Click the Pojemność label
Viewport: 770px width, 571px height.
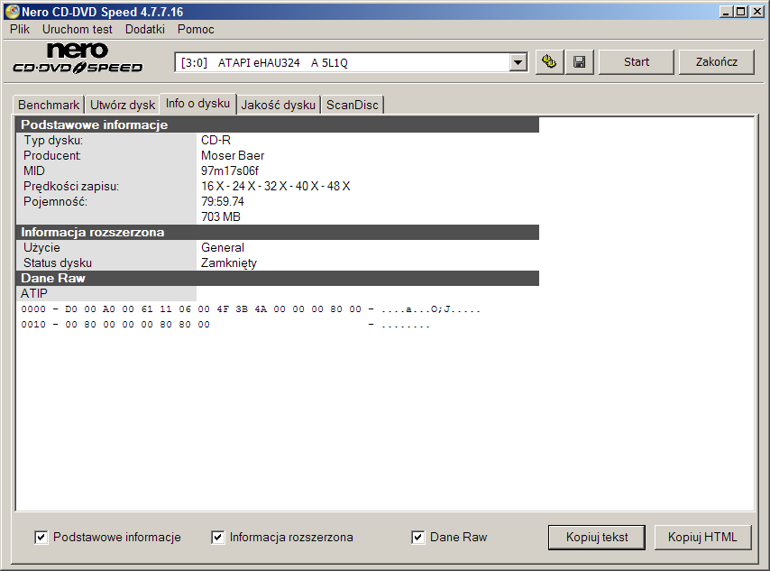(55, 201)
